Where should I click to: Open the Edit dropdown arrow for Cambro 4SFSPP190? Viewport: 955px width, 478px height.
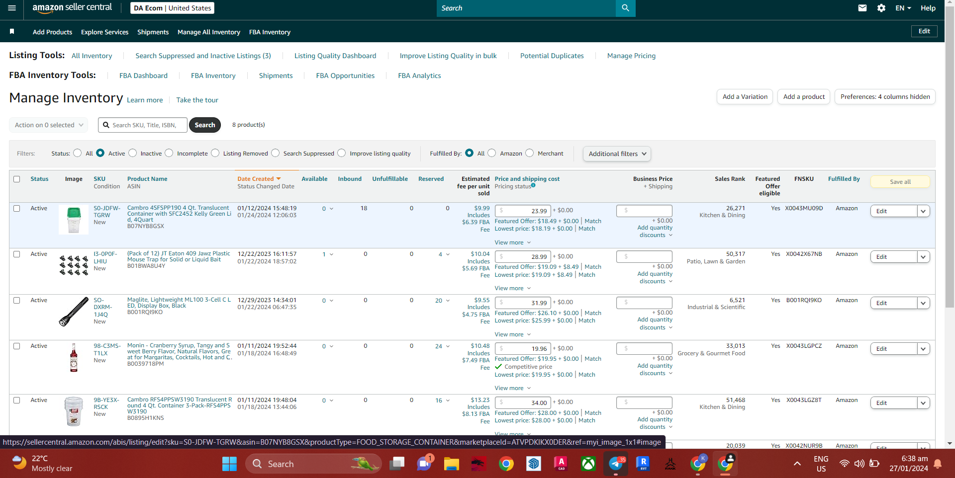tap(924, 211)
